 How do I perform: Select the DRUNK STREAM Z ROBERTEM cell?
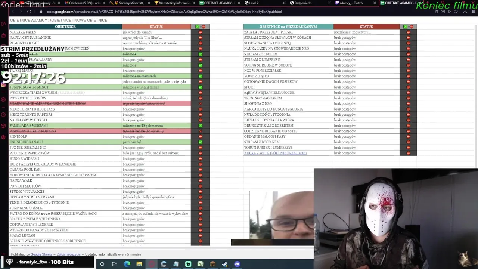coord(288,126)
